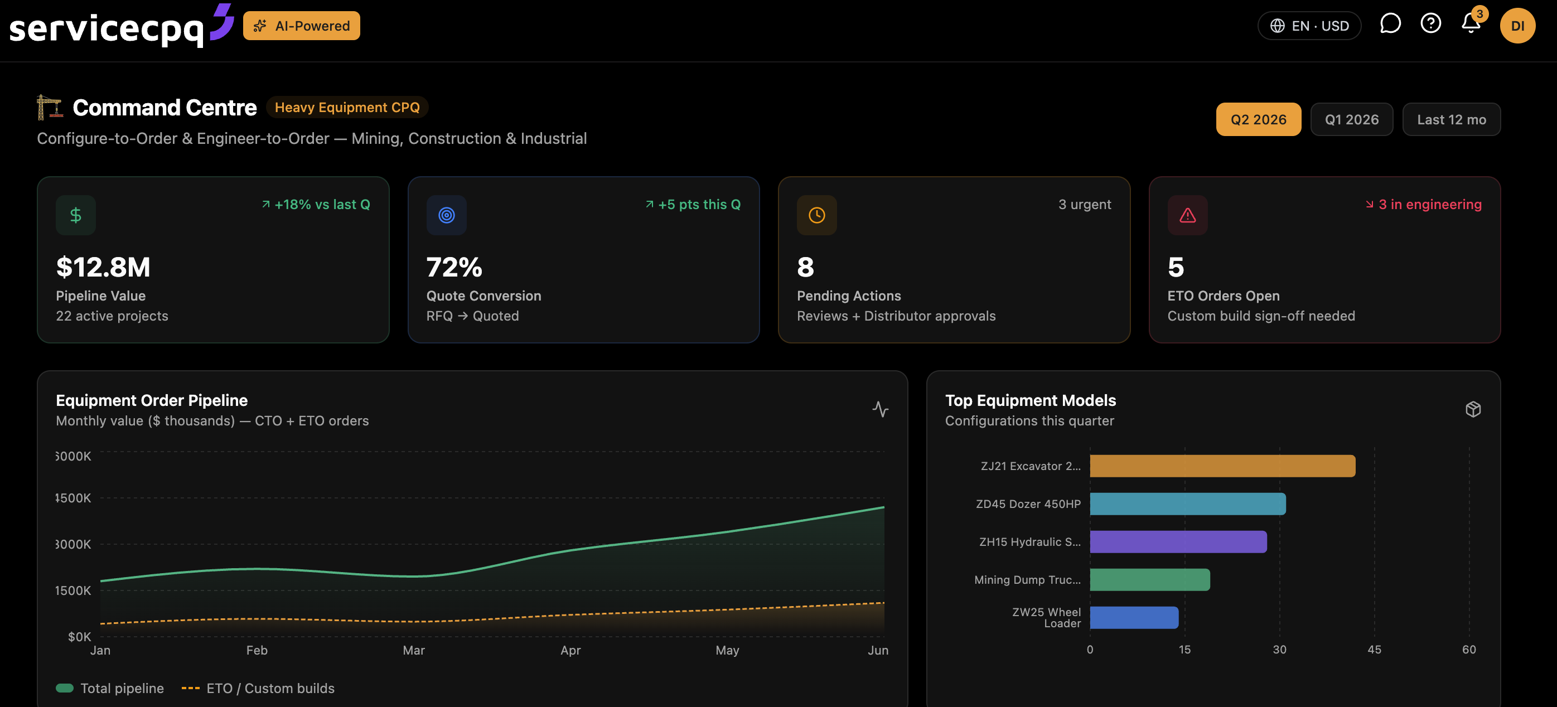Open the ETO Orders Open card
This screenshot has height=707, width=1557.
pyautogui.click(x=1324, y=260)
